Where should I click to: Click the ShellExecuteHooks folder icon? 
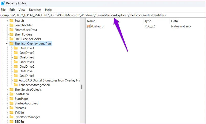click(11, 39)
